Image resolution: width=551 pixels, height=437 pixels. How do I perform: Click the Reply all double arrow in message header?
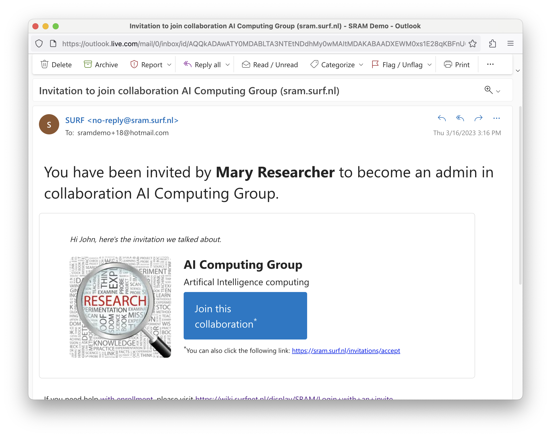tap(460, 118)
